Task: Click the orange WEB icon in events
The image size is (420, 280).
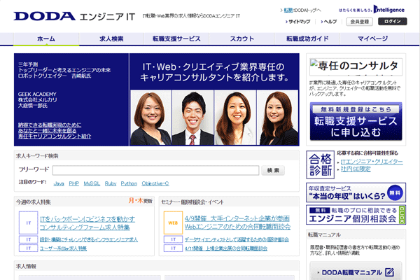Action: click(173, 223)
